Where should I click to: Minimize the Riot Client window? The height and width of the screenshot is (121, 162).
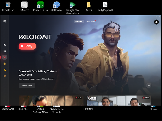tap(156, 17)
